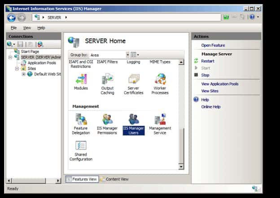This screenshot has height=198, width=280.
Task: Click the Restart green arrows icon
Action: coord(196,61)
